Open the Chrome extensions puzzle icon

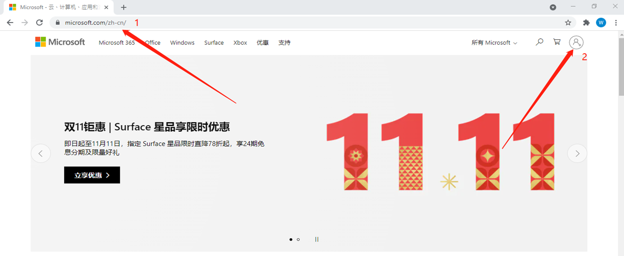click(587, 22)
